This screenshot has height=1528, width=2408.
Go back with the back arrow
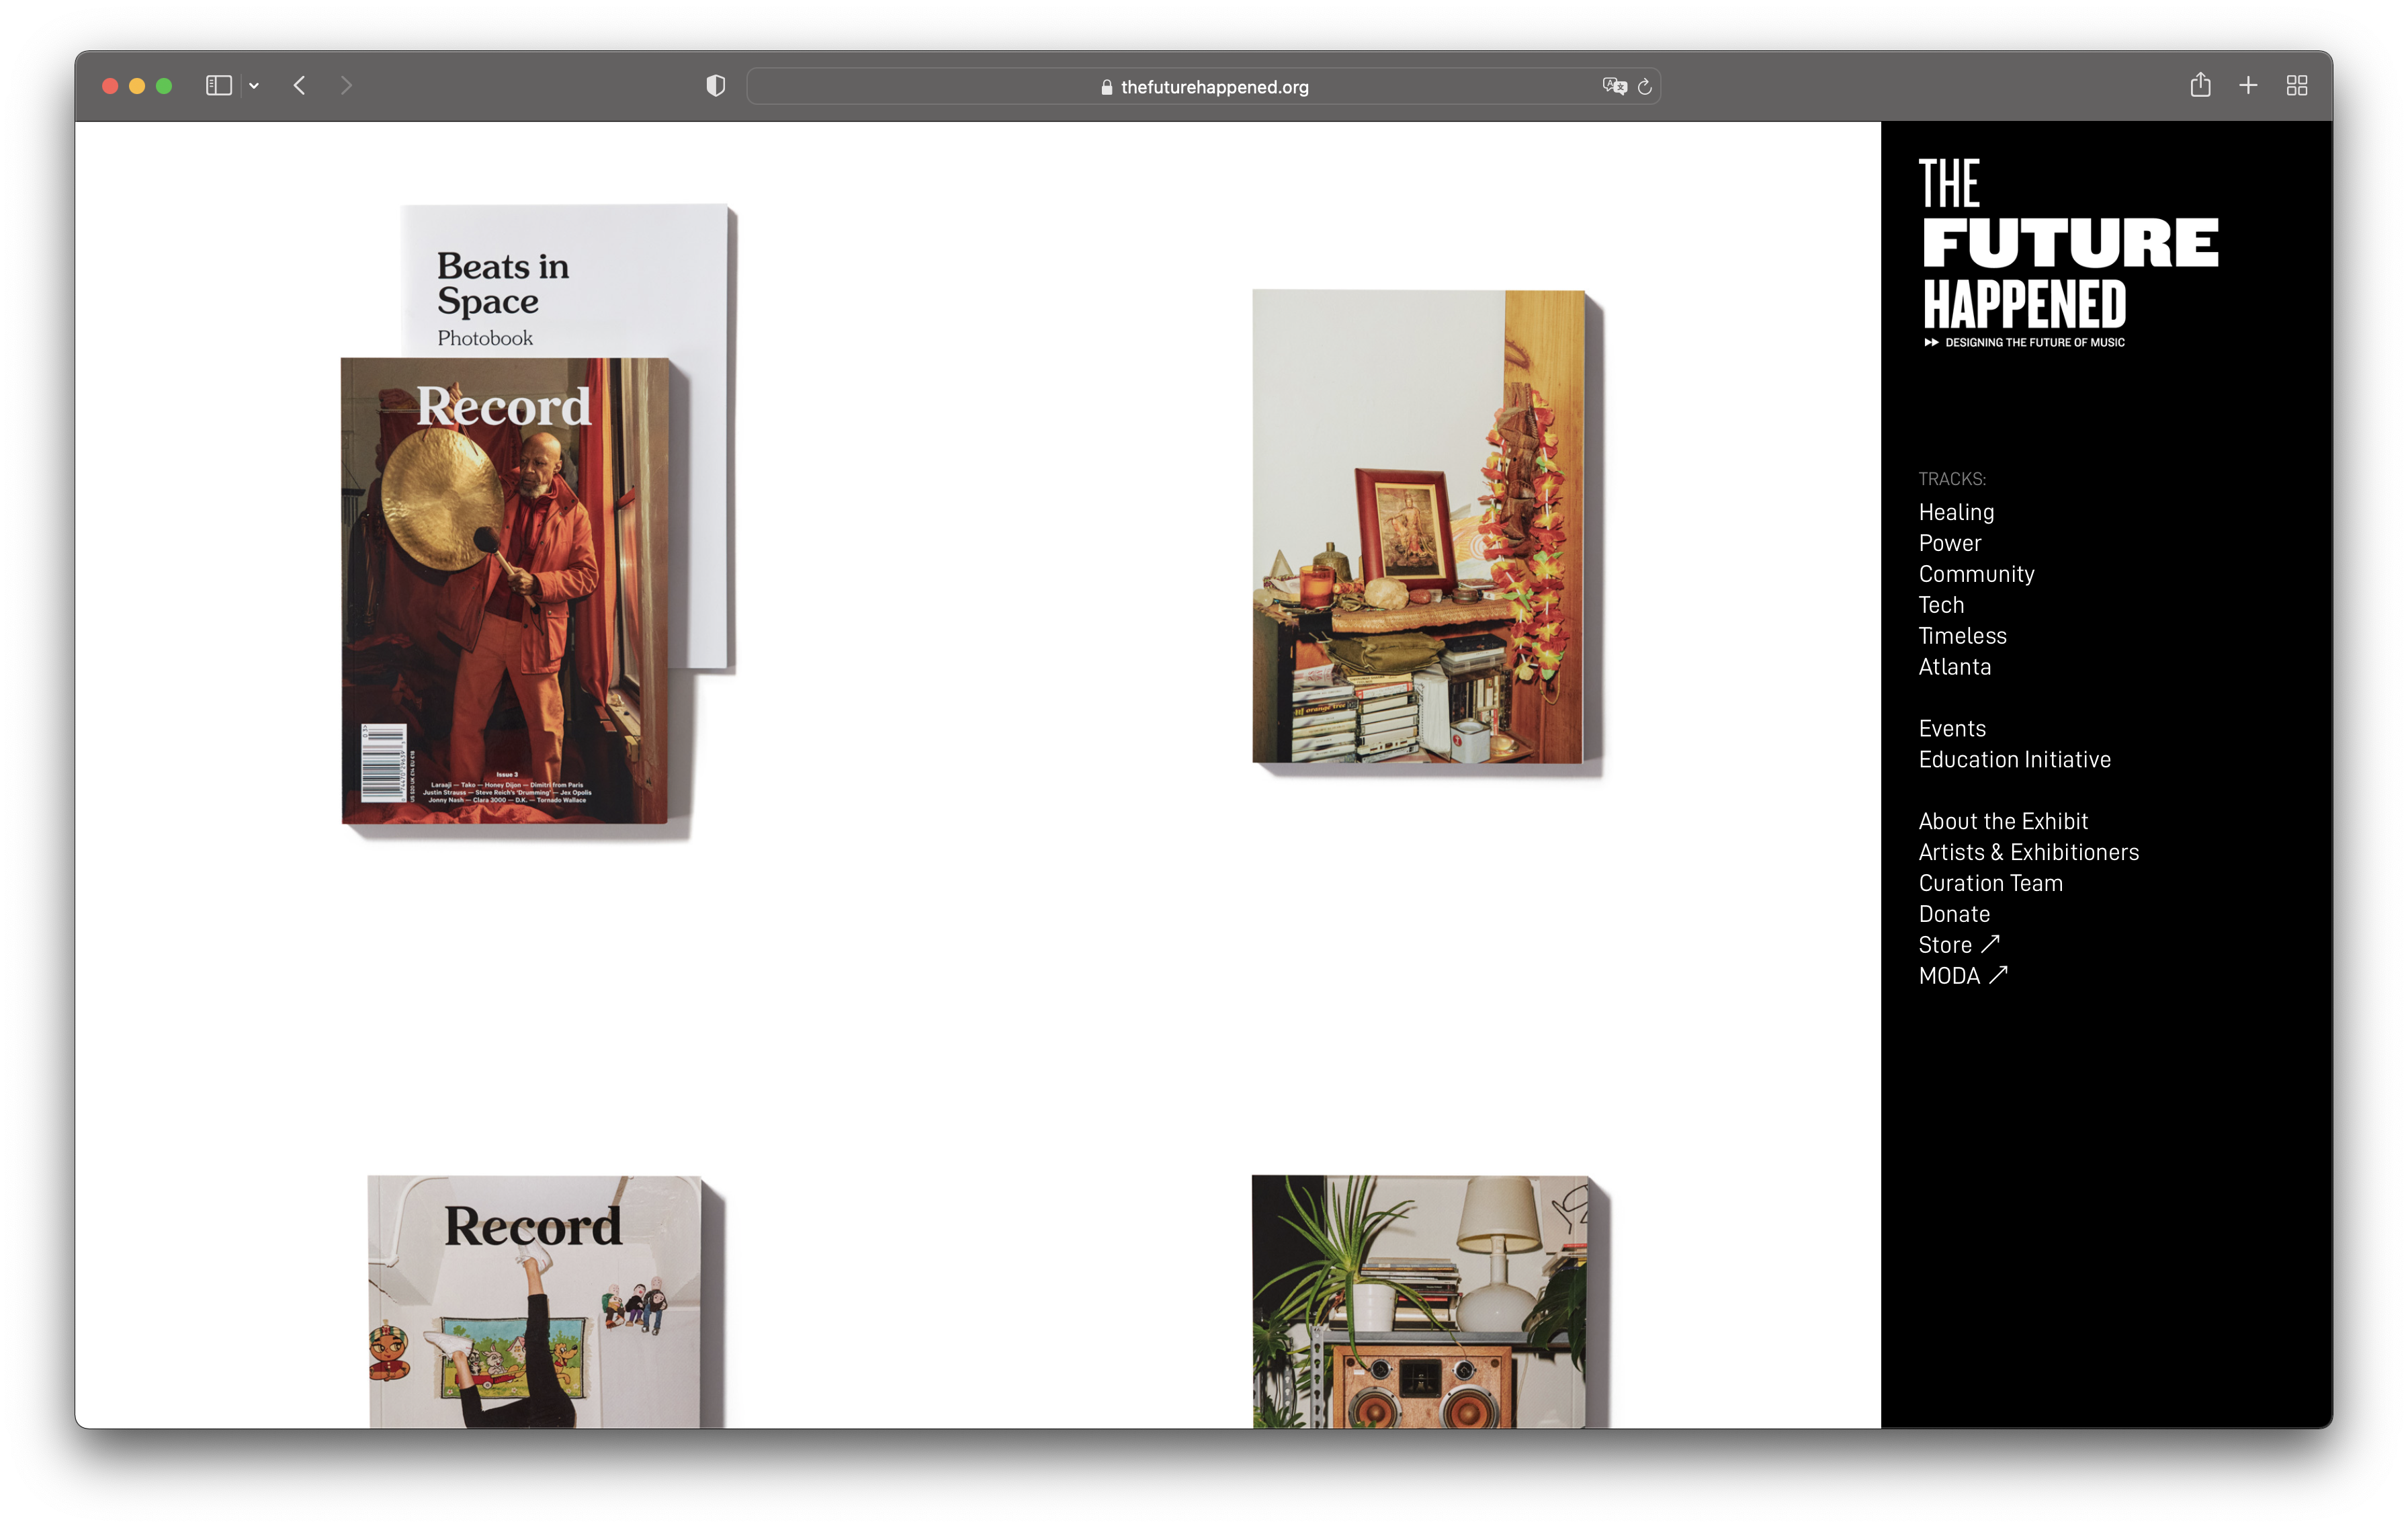point(300,86)
